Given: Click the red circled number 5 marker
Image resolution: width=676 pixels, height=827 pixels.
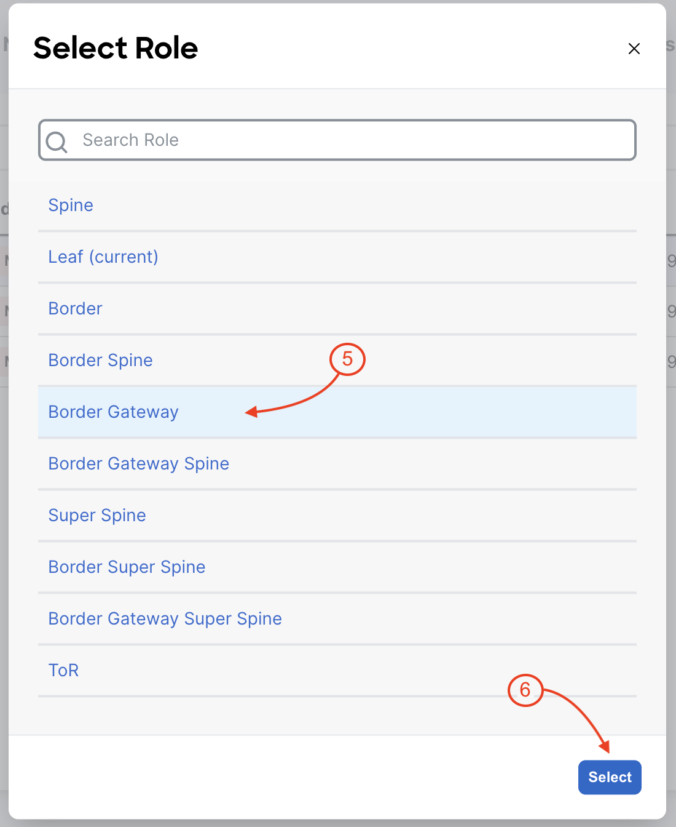Looking at the screenshot, I should coord(347,359).
